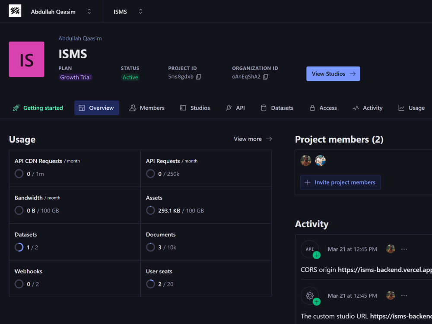Screen dimensions: 432x324
Task: Click user avatar on CORS origin activity
Action: click(391, 249)
